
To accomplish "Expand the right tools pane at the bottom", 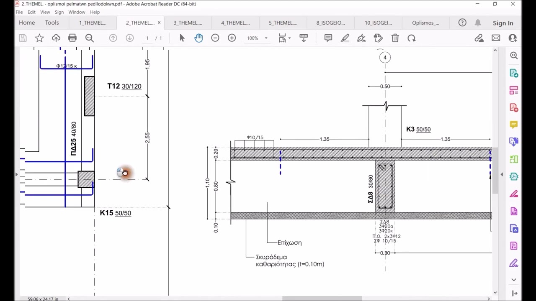I will 514,293.
